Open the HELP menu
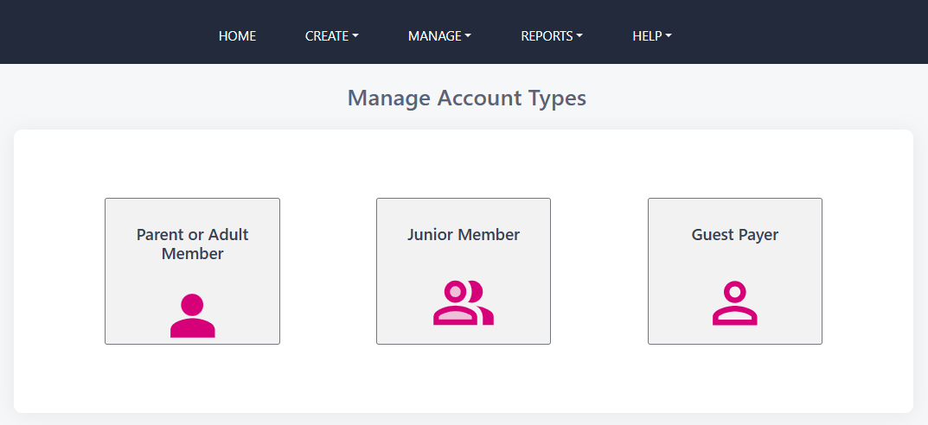Viewport: 928px width, 425px height. tap(652, 36)
